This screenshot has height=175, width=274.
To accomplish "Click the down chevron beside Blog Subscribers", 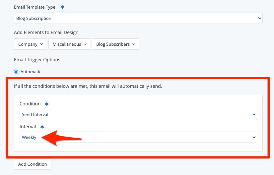I will 134,44.
